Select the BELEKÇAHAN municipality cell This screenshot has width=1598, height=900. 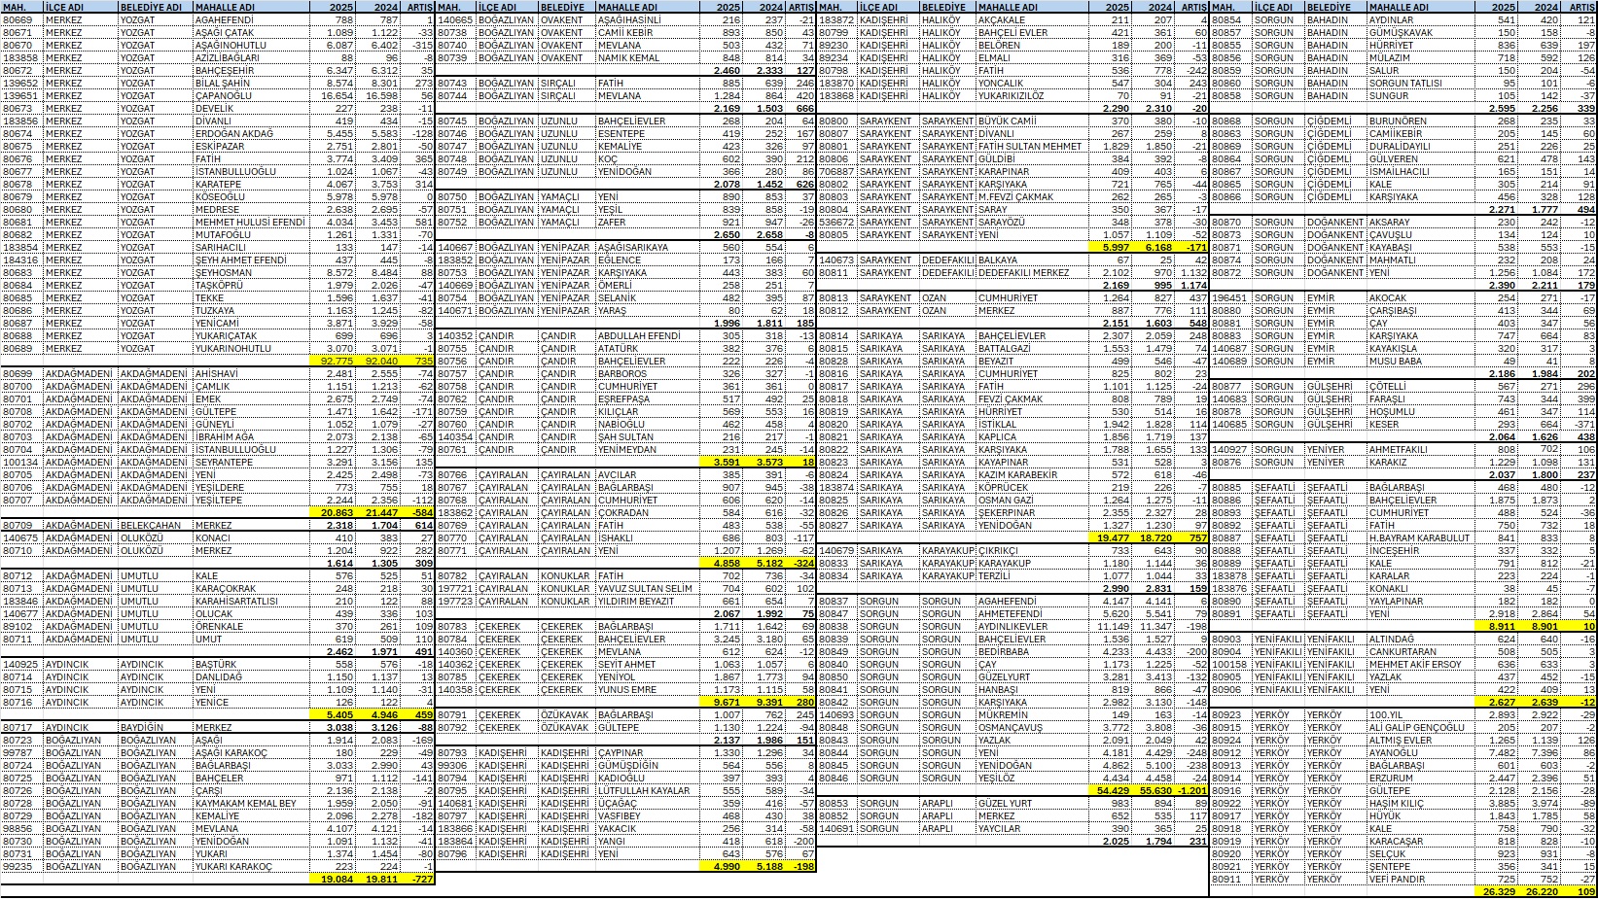[155, 526]
